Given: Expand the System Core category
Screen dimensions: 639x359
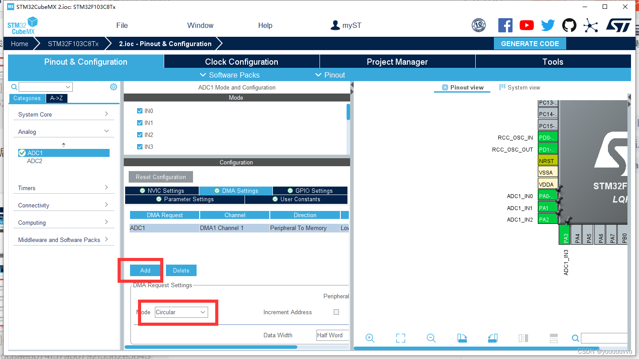Looking at the screenshot, I should (63, 114).
